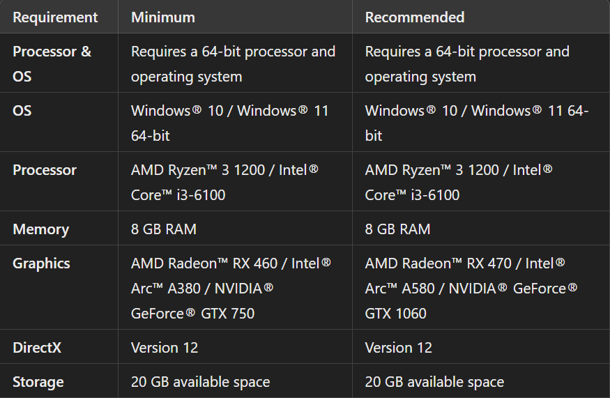610x398 pixels.
Task: Select the 'Processor & OS' row label
Action: [x=52, y=63]
